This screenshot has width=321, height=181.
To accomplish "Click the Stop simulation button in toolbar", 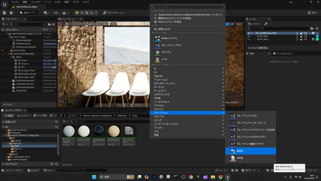I will point(87,13).
